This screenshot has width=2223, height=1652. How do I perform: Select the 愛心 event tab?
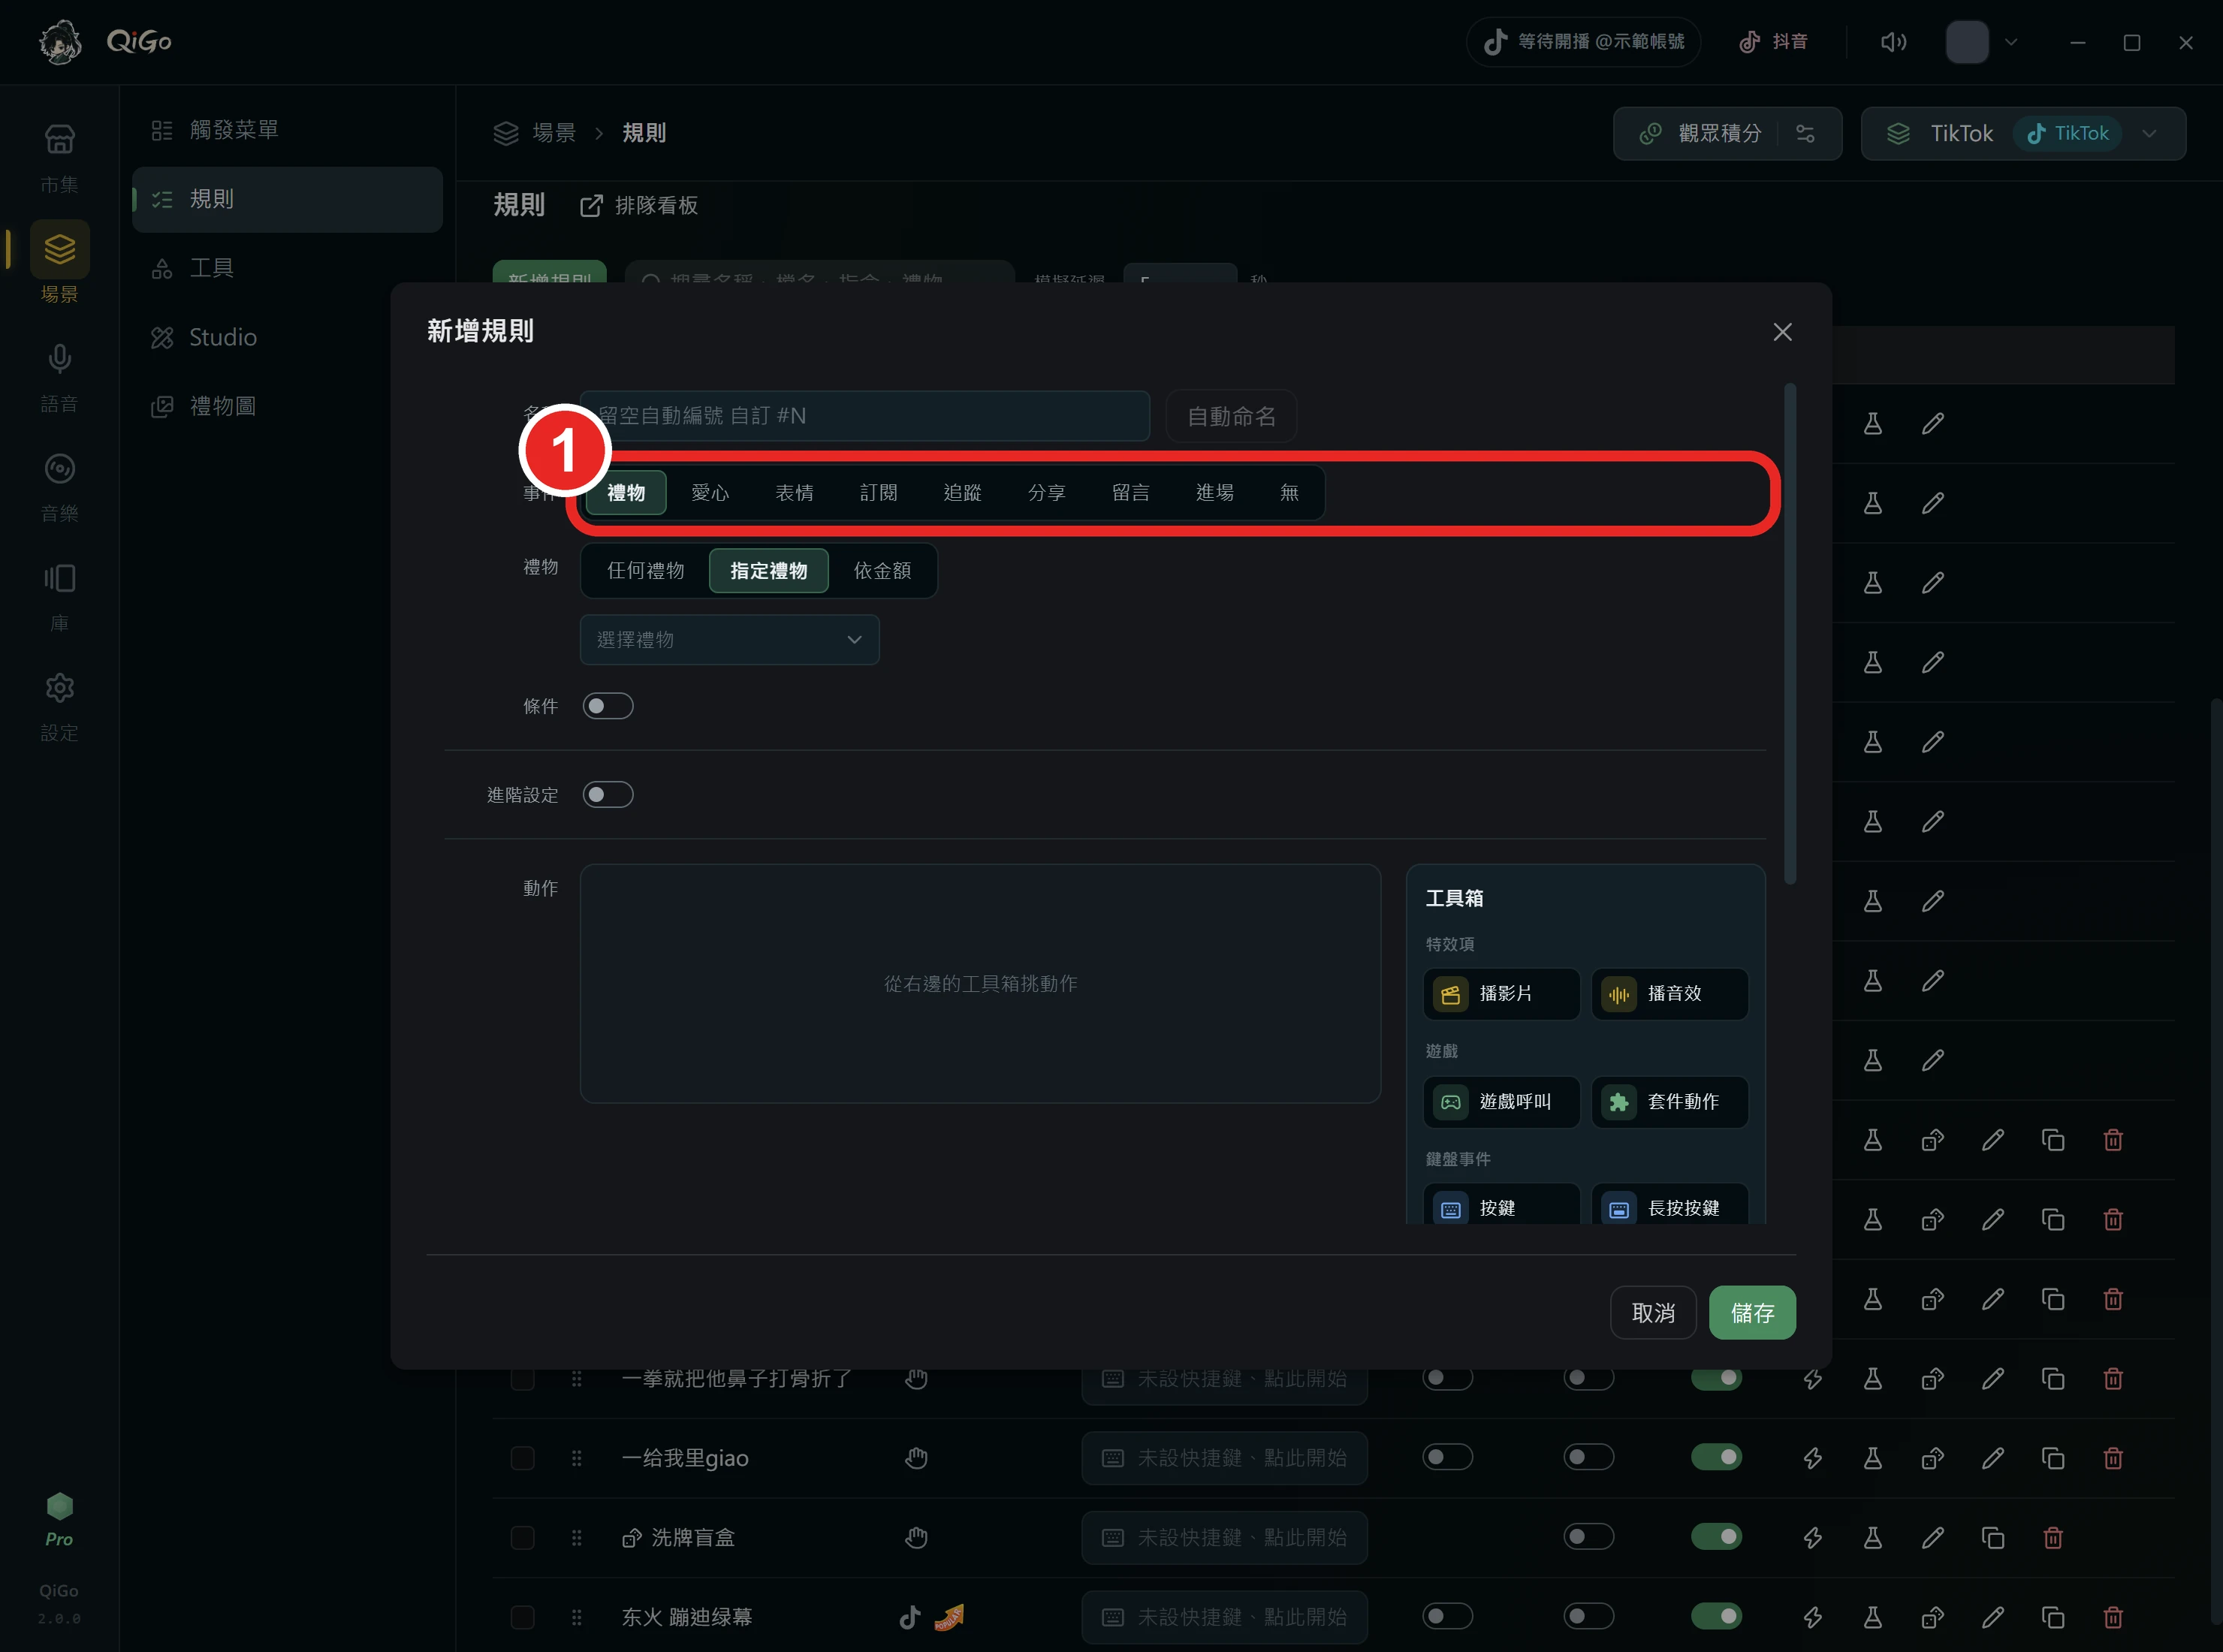[x=710, y=493]
